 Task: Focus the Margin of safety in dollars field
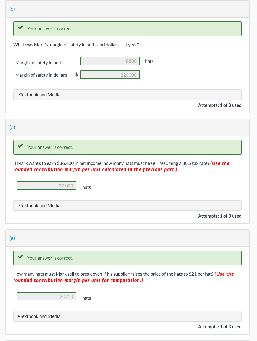click(x=110, y=75)
